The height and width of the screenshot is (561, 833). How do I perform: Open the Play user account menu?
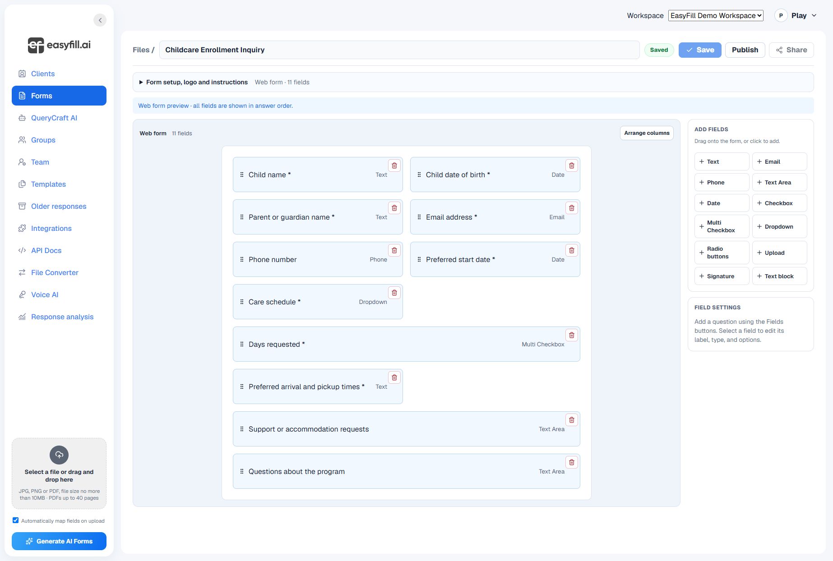(x=796, y=16)
